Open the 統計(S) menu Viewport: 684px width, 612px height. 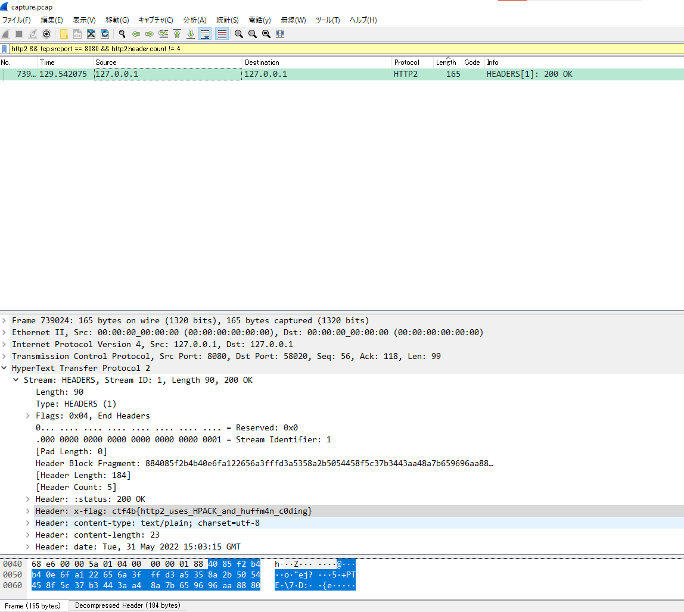228,20
